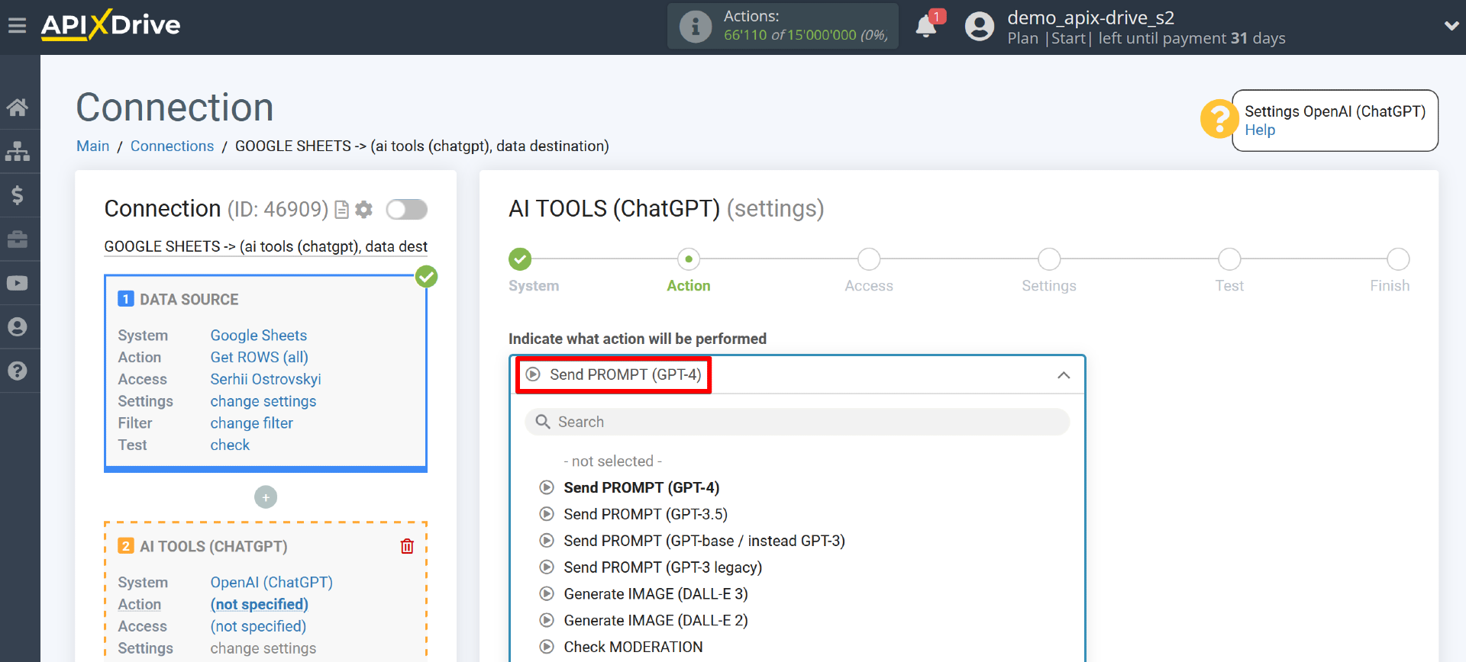Image resolution: width=1466 pixels, height=662 pixels.
Task: Open the connections sitemap sidebar icon
Action: [18, 151]
